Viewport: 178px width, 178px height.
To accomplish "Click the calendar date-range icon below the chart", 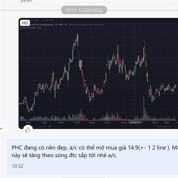I will click(x=50, y=127).
